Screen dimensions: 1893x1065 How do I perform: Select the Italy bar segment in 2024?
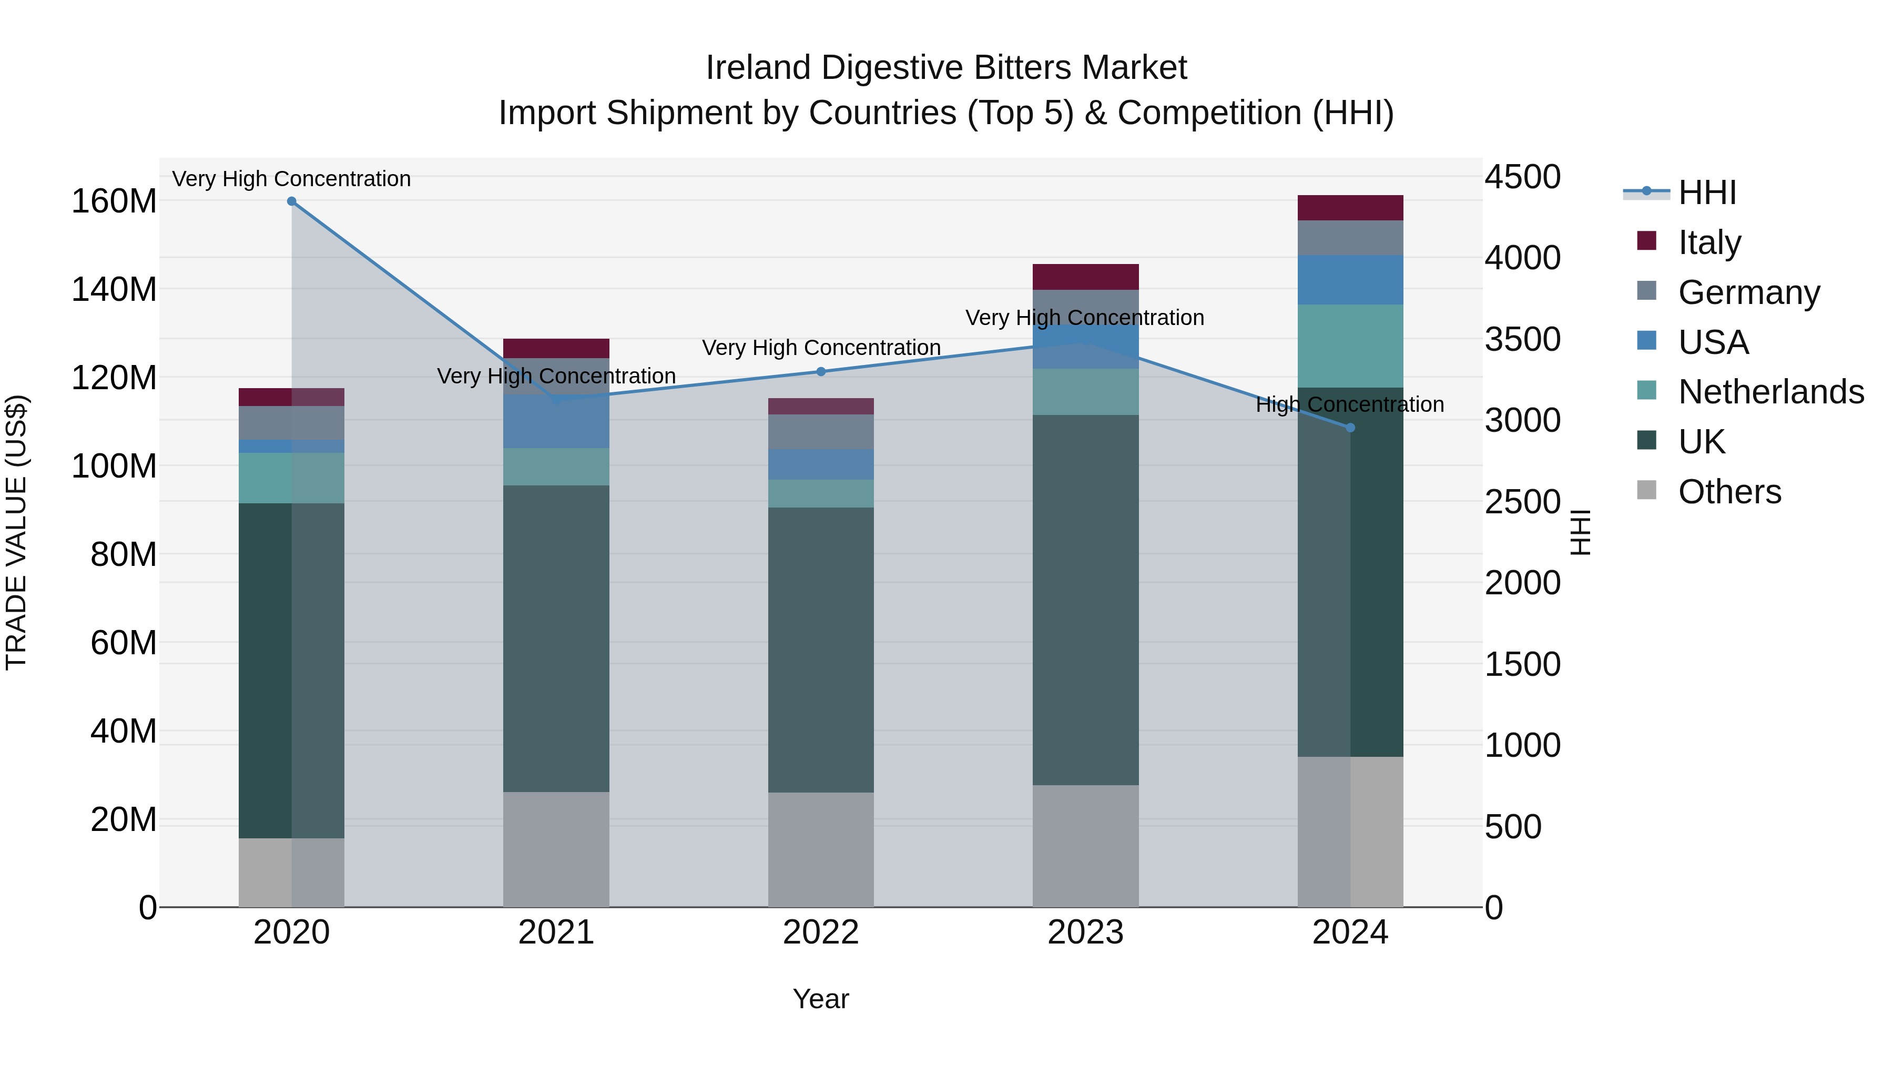click(1350, 208)
